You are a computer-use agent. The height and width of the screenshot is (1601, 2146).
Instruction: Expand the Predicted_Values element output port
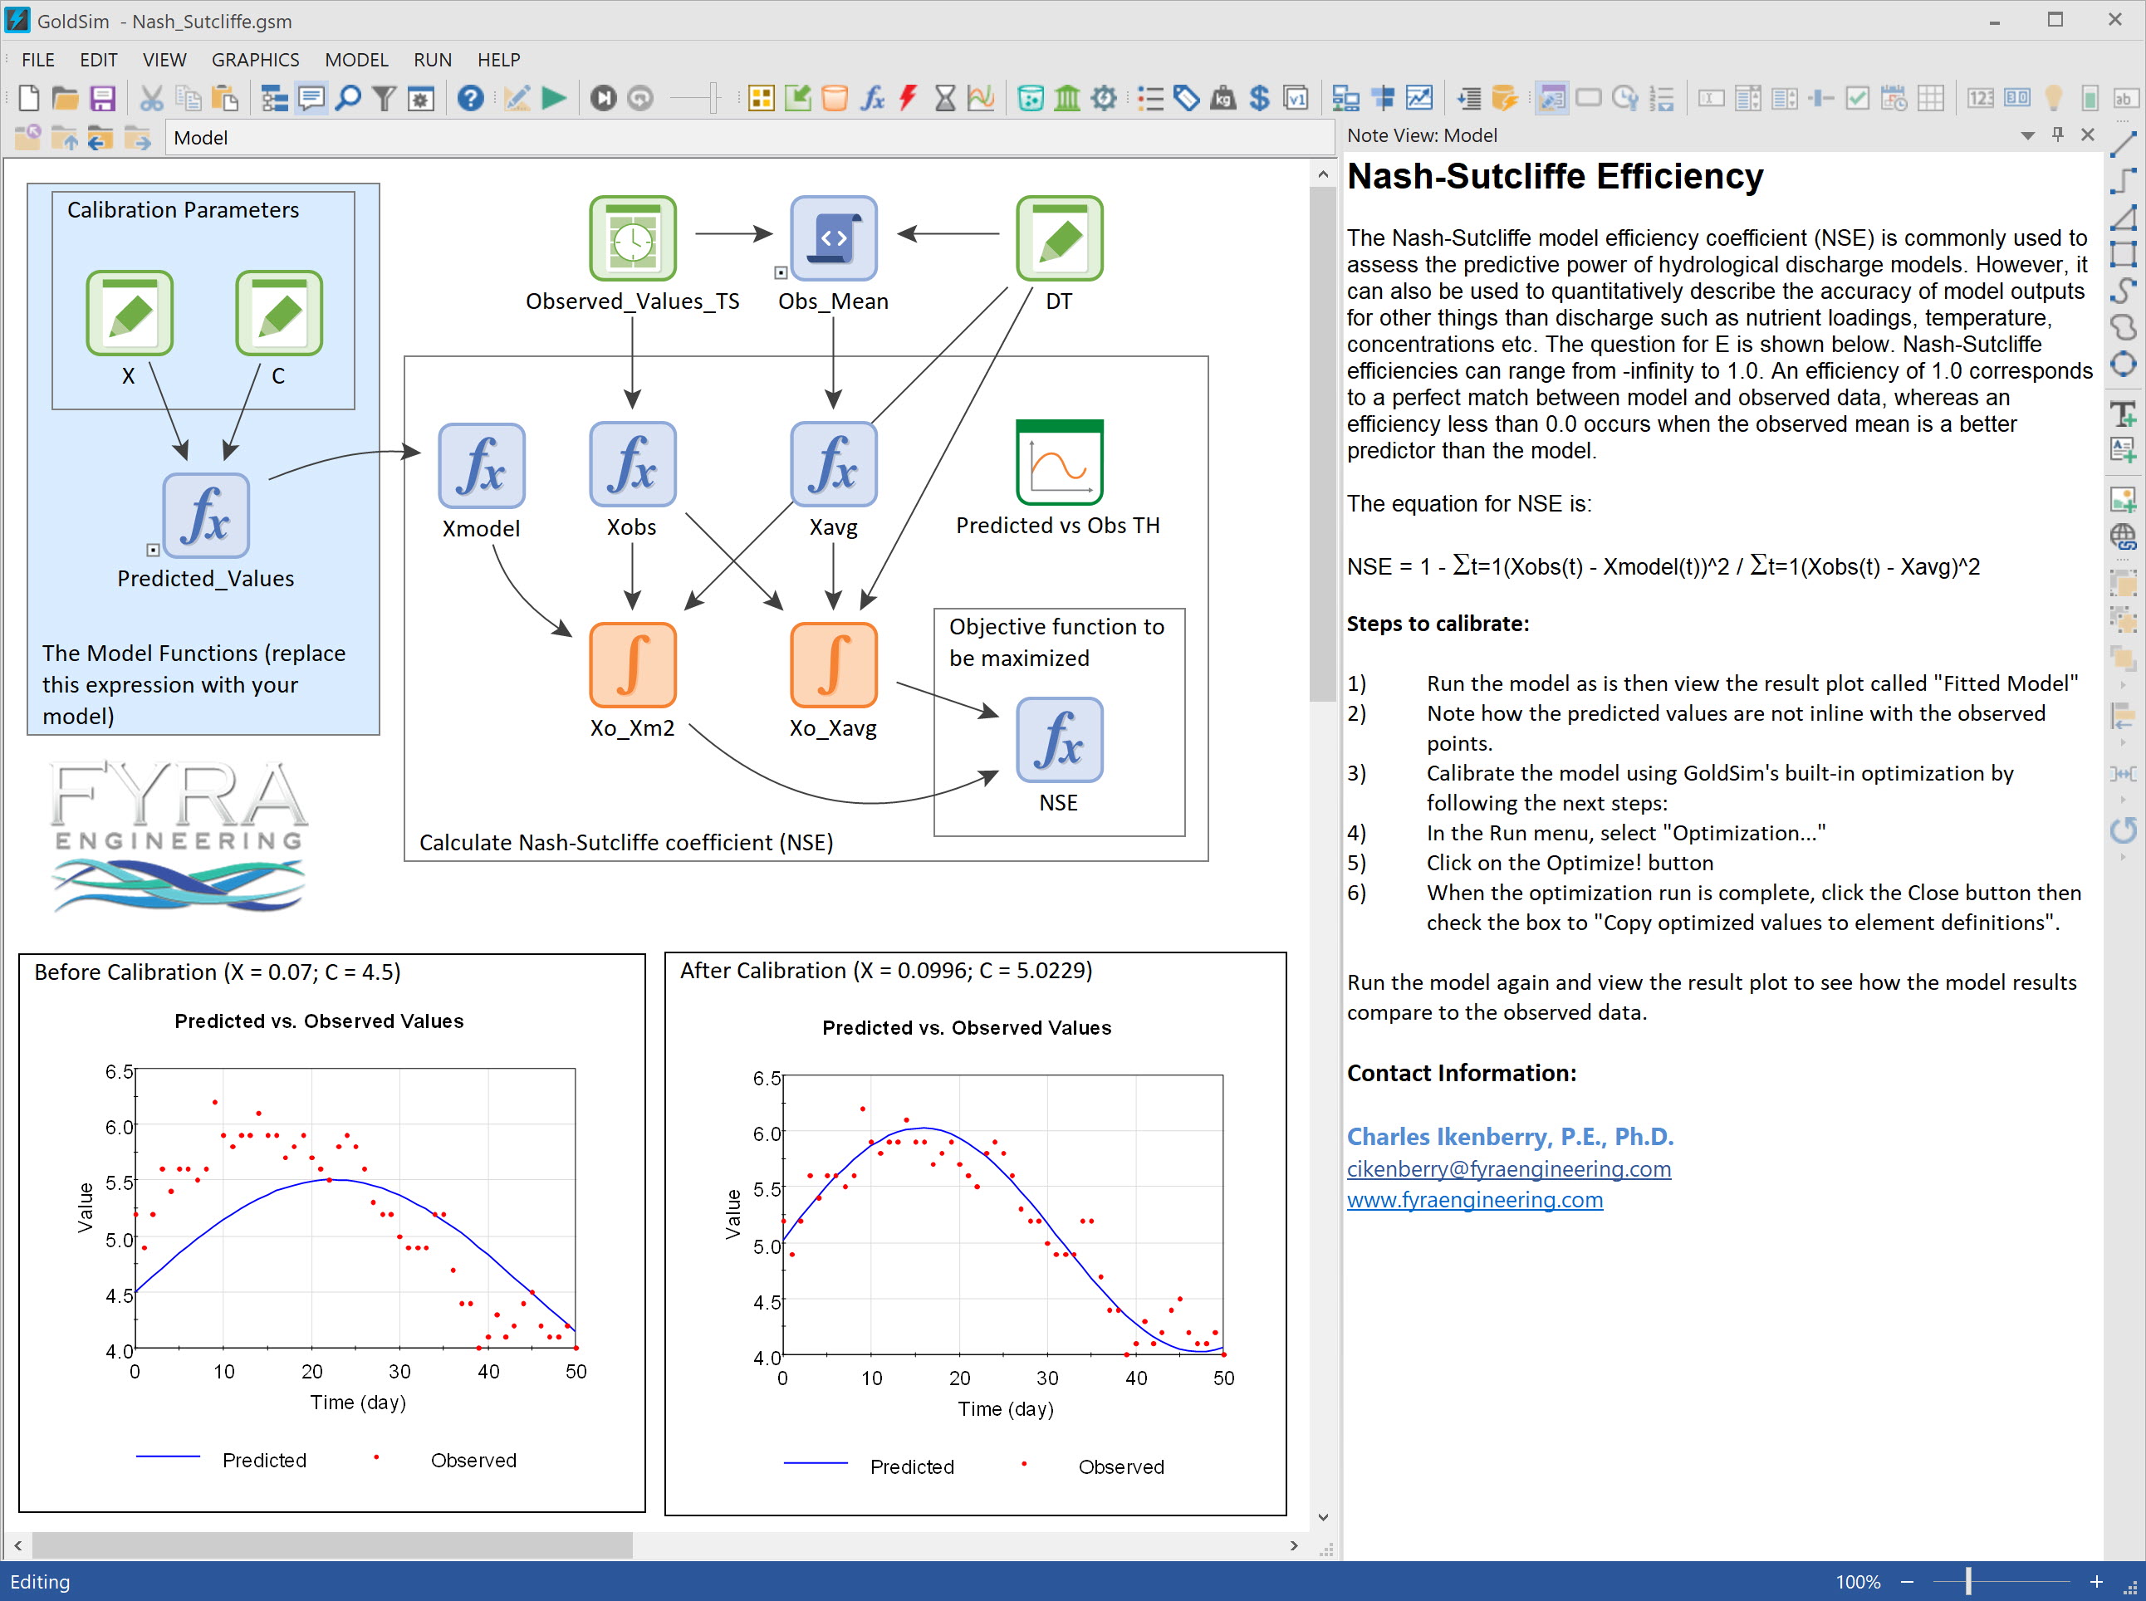[x=152, y=550]
